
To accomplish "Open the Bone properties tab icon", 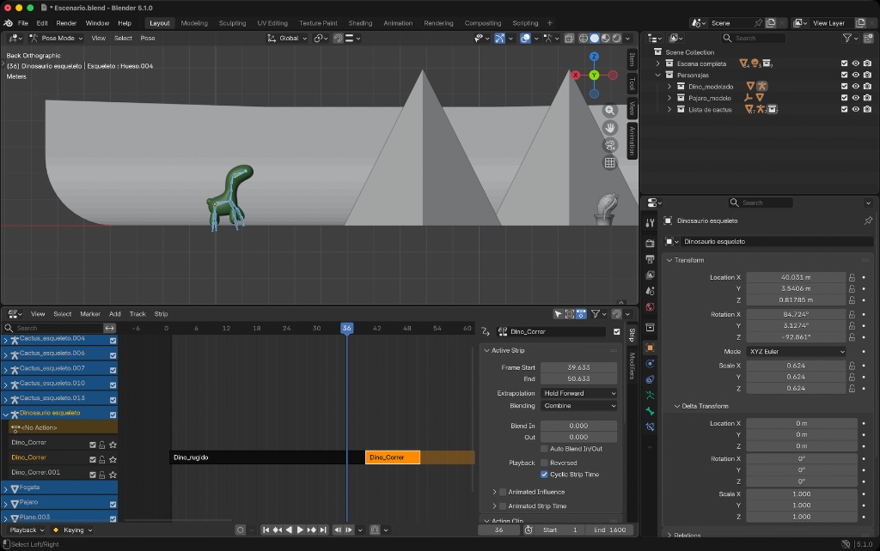I will coord(650,411).
